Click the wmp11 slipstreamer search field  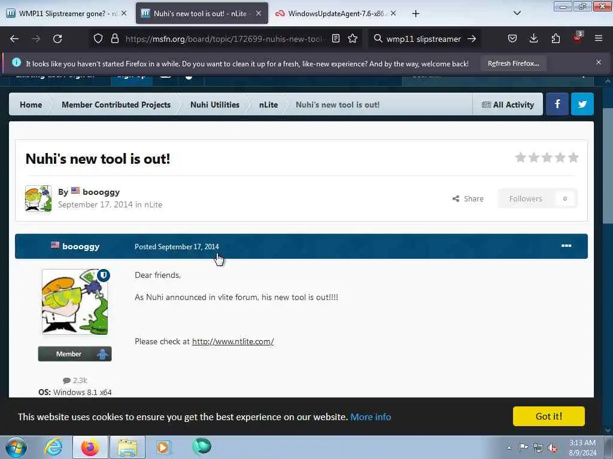tap(424, 39)
